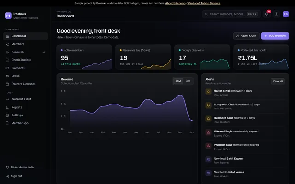The width and height of the screenshot is (295, 184).
Task: Click the Trainers & classes calendar icon
Action: coord(7,84)
